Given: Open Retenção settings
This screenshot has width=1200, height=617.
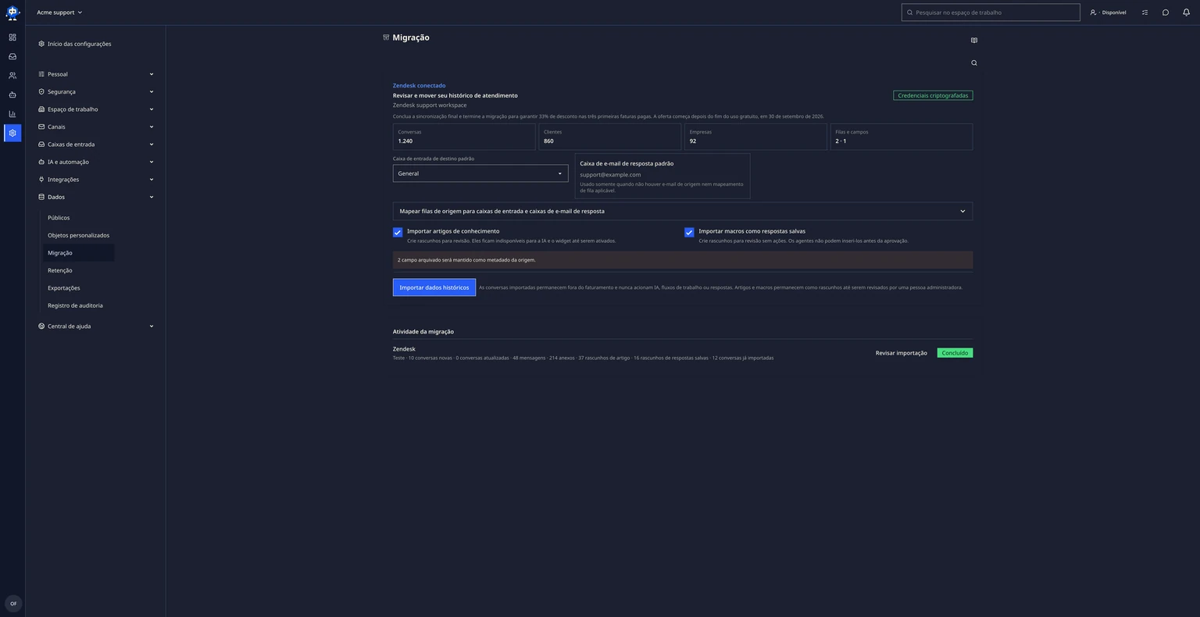Looking at the screenshot, I should coord(60,270).
